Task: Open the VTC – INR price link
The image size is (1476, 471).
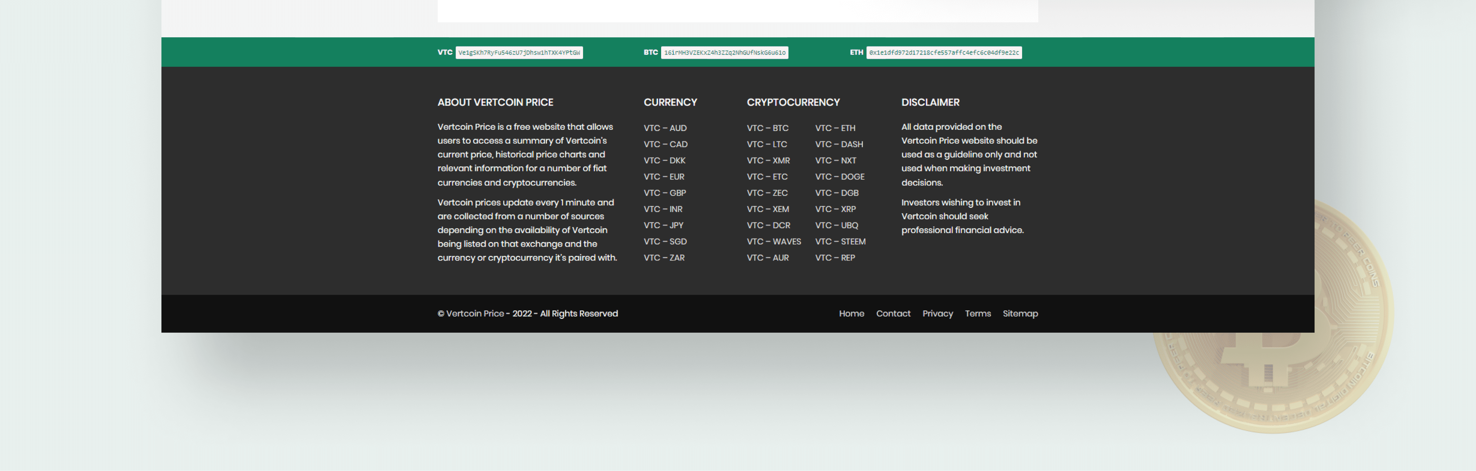Action: [663, 209]
